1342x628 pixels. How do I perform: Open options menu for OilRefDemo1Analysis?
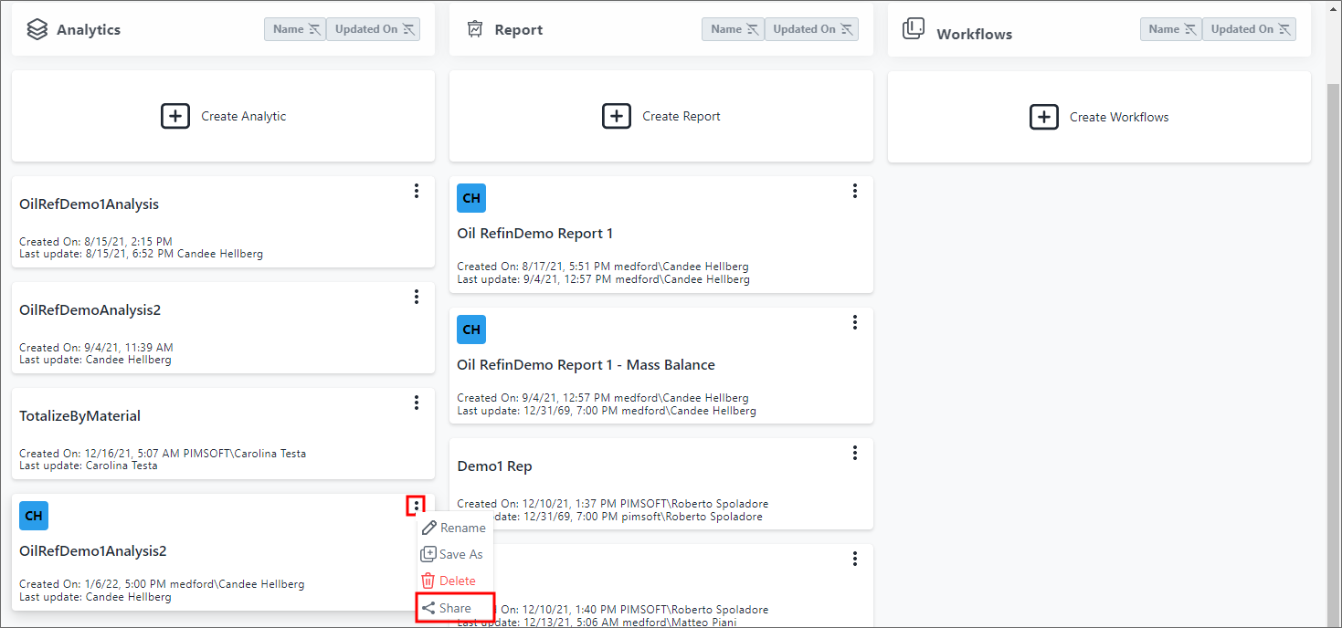tap(417, 191)
